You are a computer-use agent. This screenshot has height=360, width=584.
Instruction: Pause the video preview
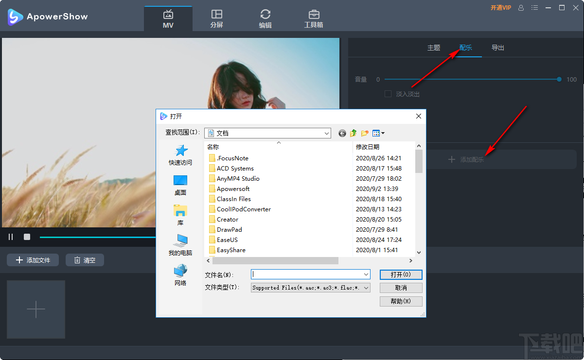click(11, 237)
